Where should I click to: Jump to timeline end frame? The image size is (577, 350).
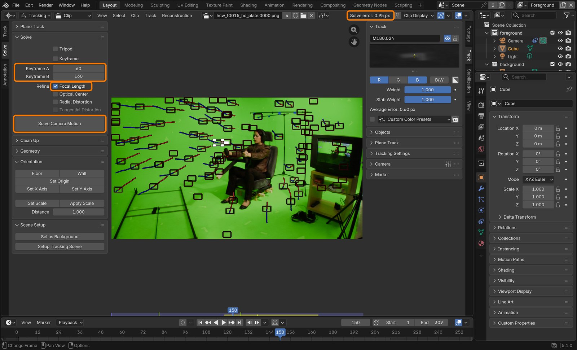point(239,323)
